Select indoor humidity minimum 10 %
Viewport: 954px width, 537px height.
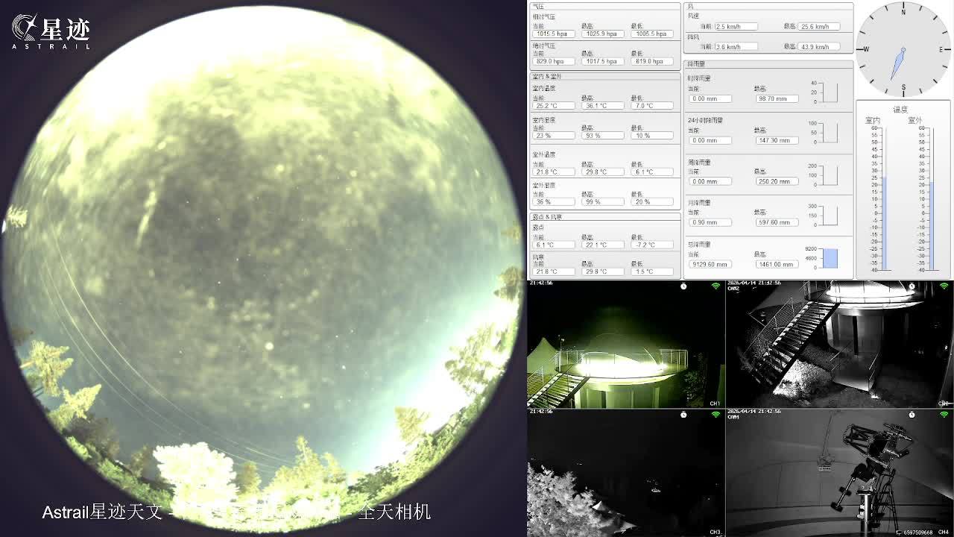pos(652,136)
